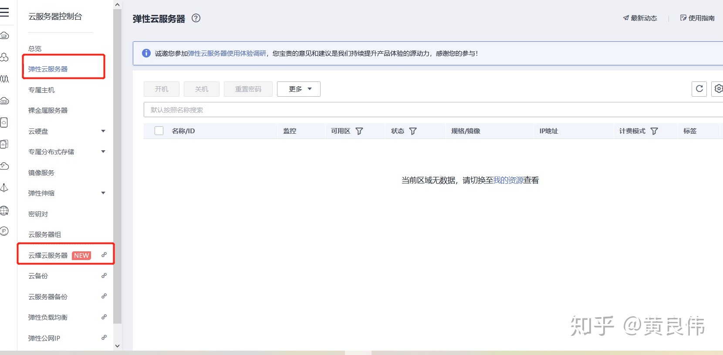The height and width of the screenshot is (355, 723).
Task: Open the column settings gear icon
Action: (x=718, y=89)
